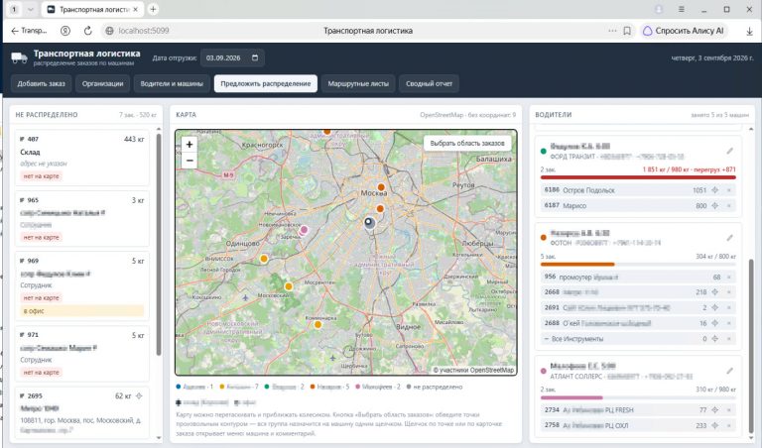Locate unassigned order 2695 on map

coord(139,396)
